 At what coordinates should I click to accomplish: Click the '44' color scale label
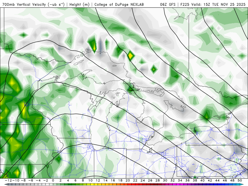[218, 180]
